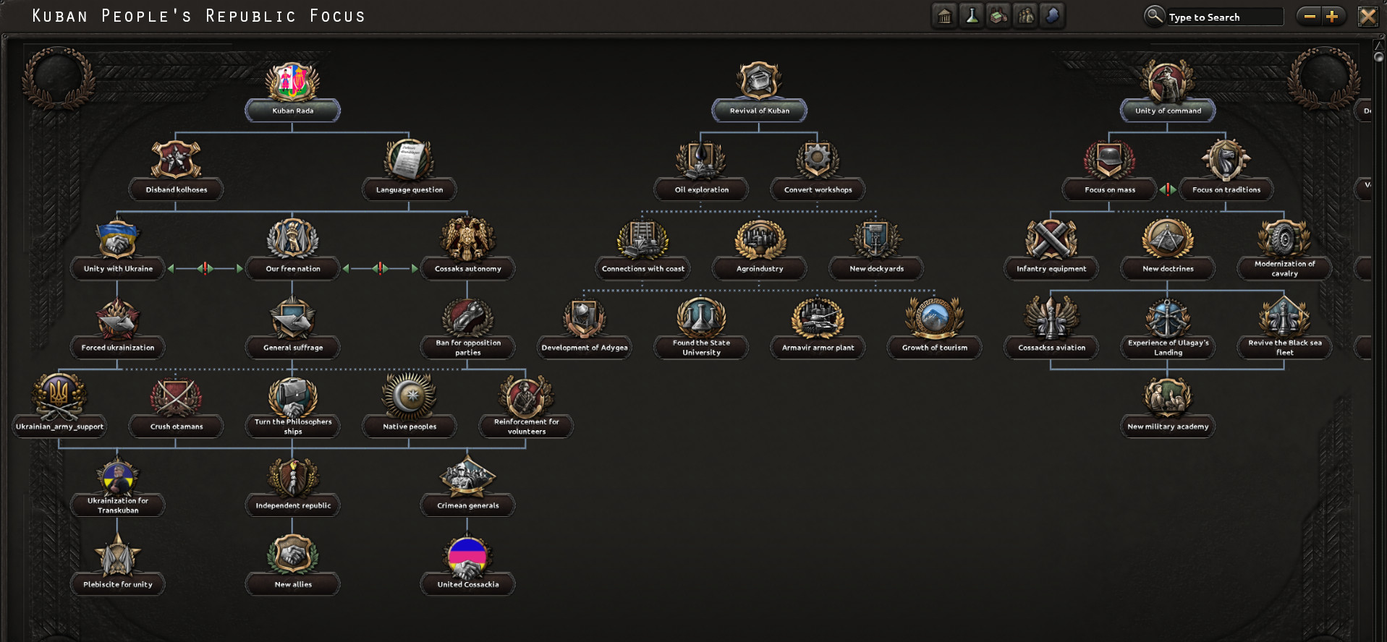
Task: Select the Unity with Ukraine focus icon
Action: [118, 239]
